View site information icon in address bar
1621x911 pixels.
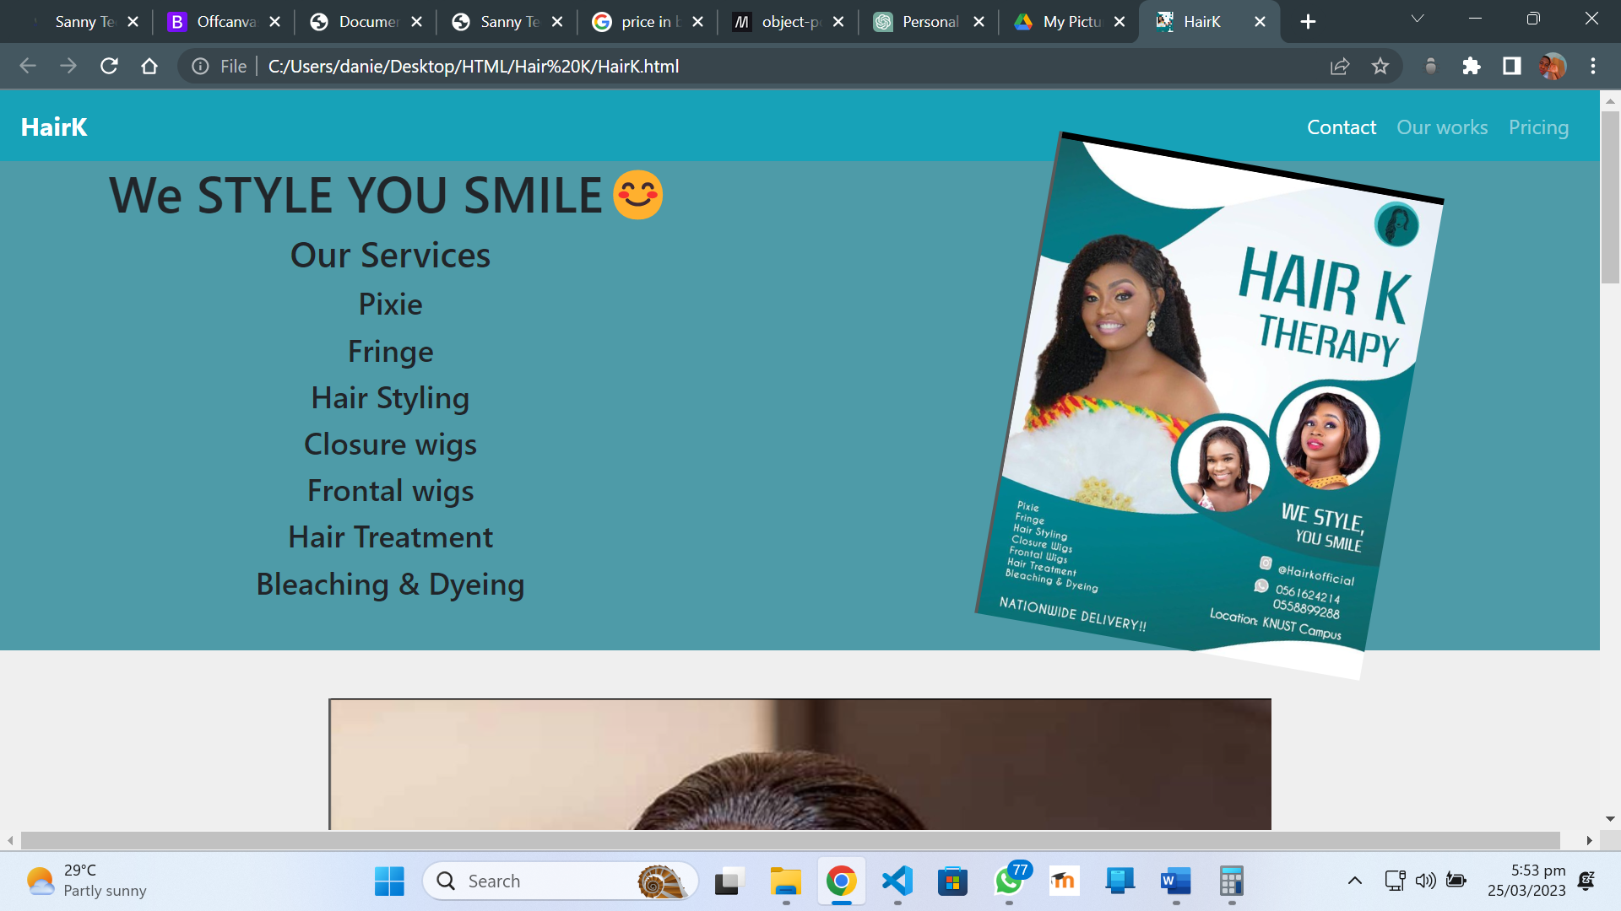(200, 66)
